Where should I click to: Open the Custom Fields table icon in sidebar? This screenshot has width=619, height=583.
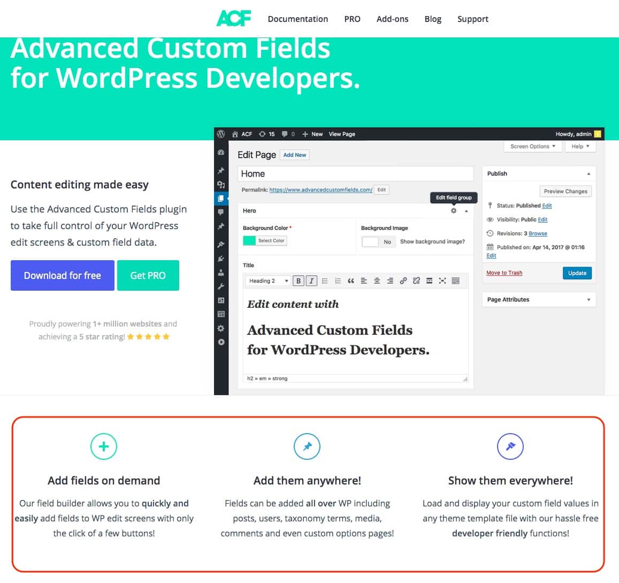(221, 314)
